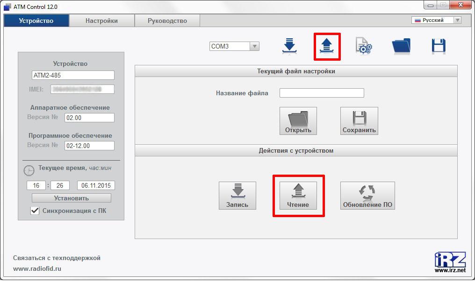
Task: Uncheck Синхронизация с ПК
Action: [35, 211]
